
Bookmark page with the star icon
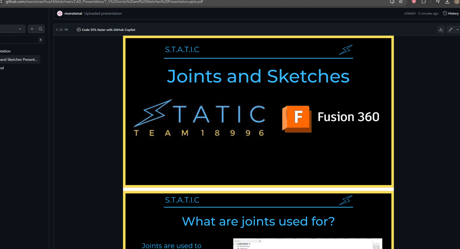pos(401,2)
